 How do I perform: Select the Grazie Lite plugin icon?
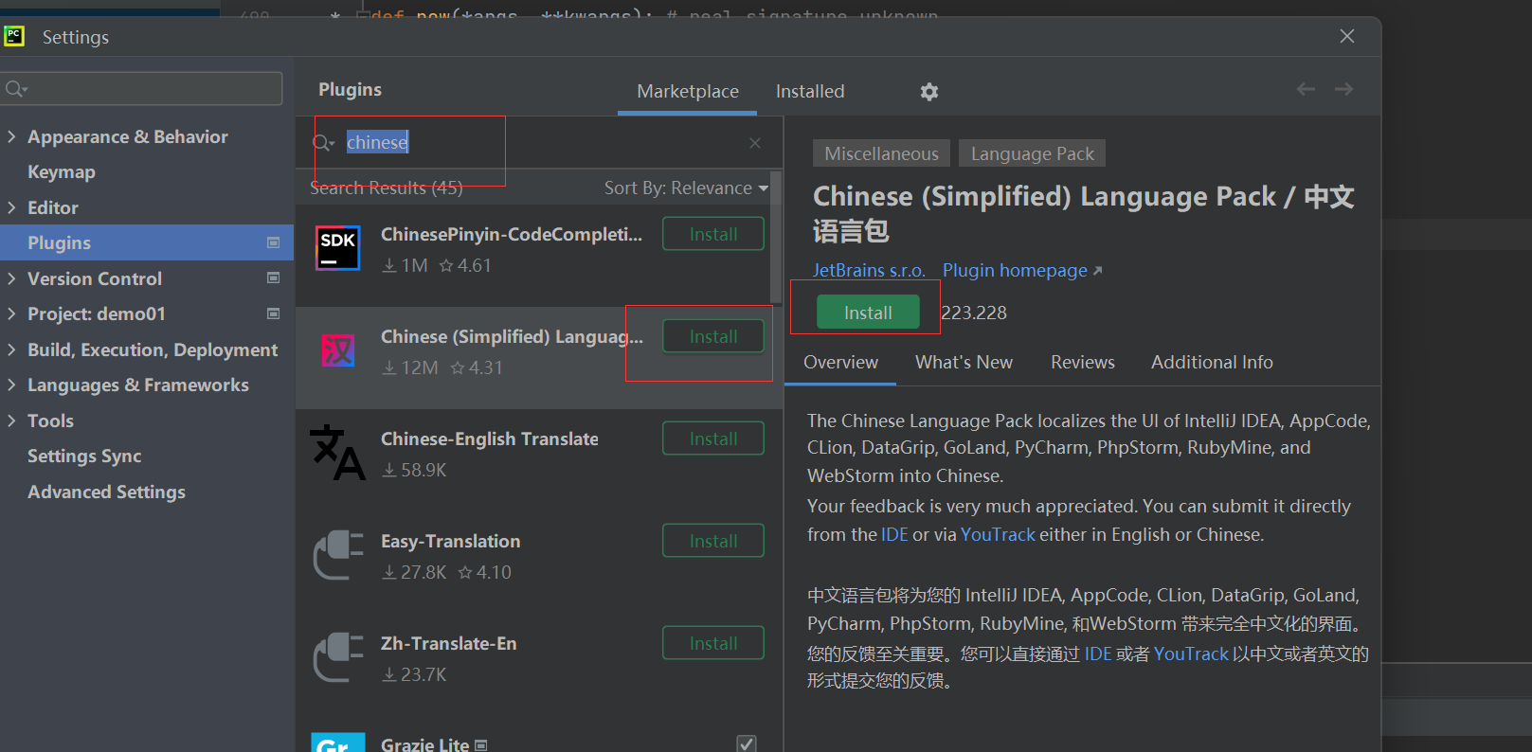(x=338, y=743)
